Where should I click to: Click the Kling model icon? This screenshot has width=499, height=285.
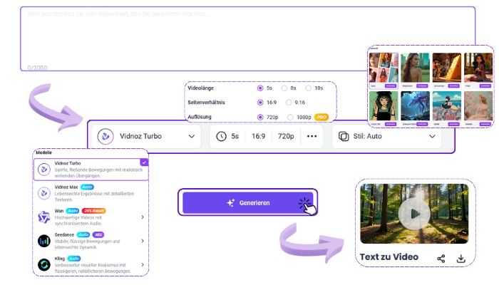point(43,264)
